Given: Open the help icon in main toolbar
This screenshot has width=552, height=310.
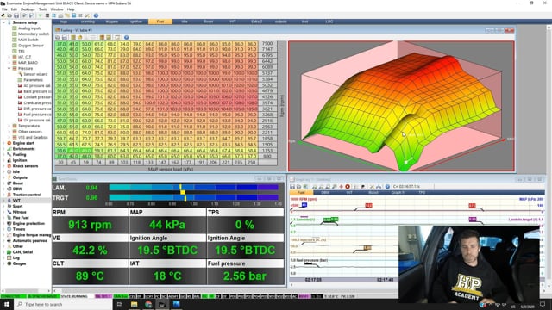Looking at the screenshot, I should coord(96,15).
